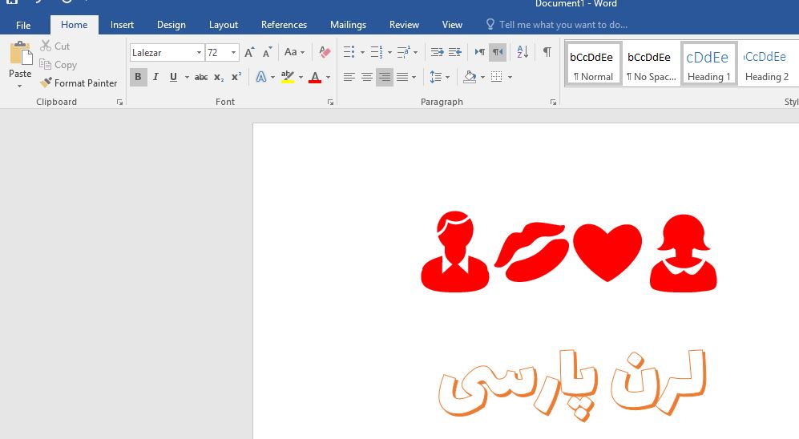
Task: Center the text
Action: (367, 78)
